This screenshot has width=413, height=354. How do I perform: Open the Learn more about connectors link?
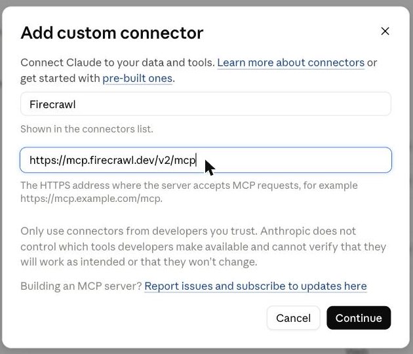pos(291,63)
